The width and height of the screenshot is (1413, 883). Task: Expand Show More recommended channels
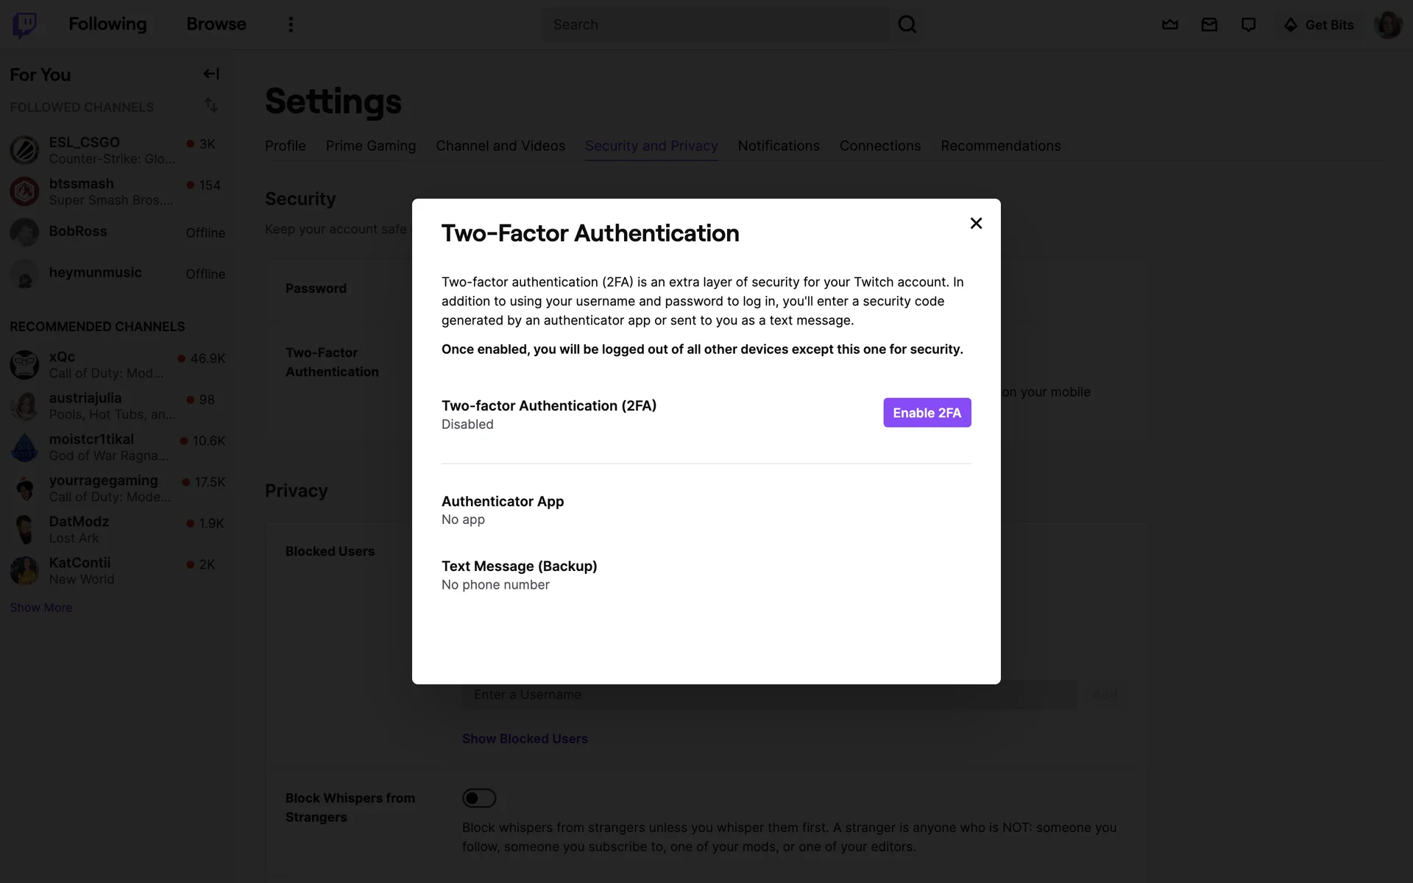point(41,608)
